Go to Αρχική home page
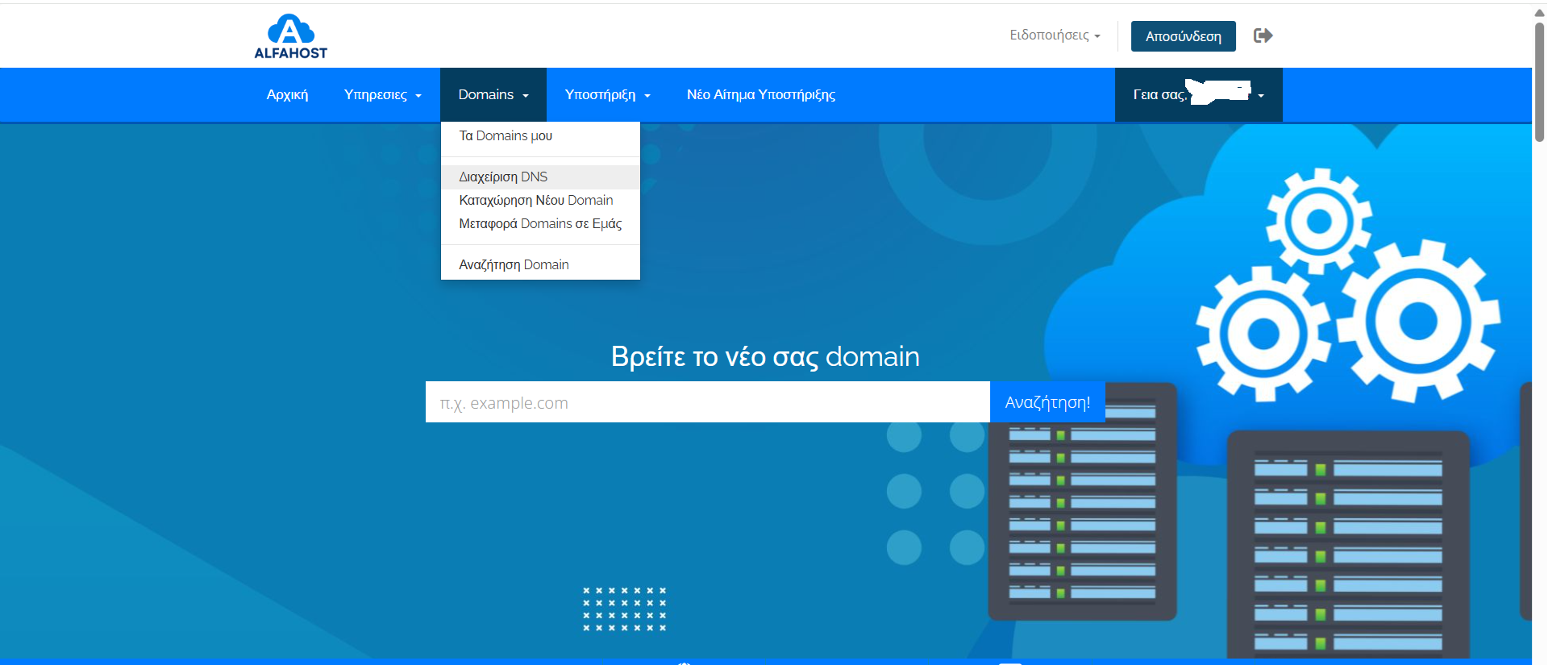The image size is (1548, 665). (287, 95)
